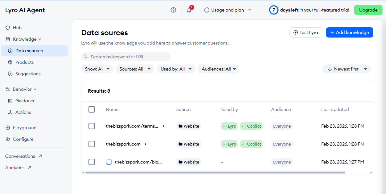The height and width of the screenshot is (194, 386).
Task: Open the Audiences: All filter dropdown
Action: point(218,69)
